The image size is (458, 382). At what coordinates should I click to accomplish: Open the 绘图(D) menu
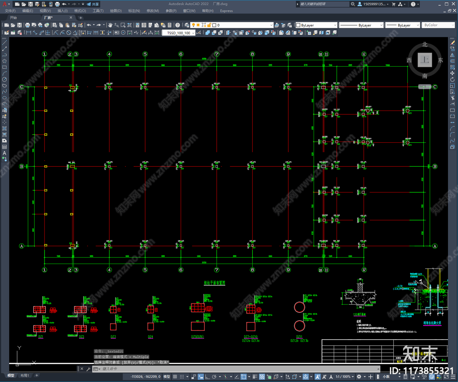coord(116,11)
